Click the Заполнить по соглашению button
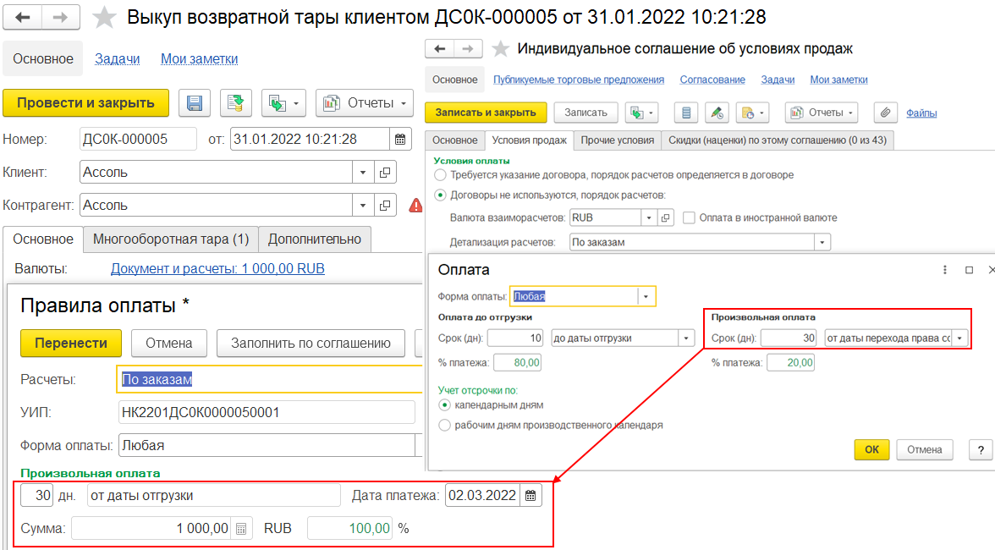 coord(311,344)
